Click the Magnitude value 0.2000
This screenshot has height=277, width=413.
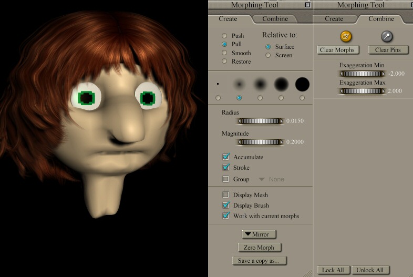click(295, 142)
